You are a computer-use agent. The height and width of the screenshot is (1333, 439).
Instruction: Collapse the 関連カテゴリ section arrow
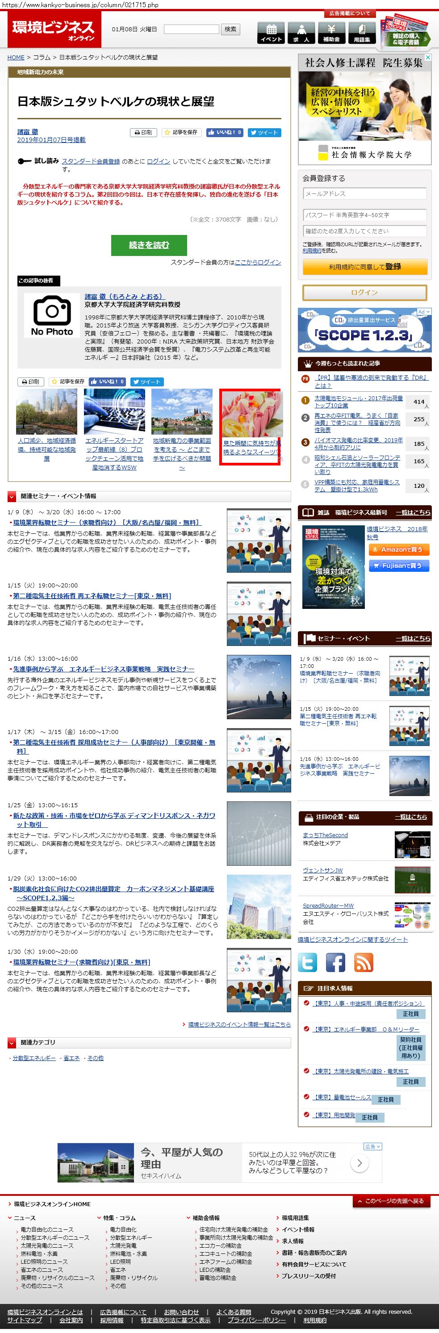(x=12, y=1043)
